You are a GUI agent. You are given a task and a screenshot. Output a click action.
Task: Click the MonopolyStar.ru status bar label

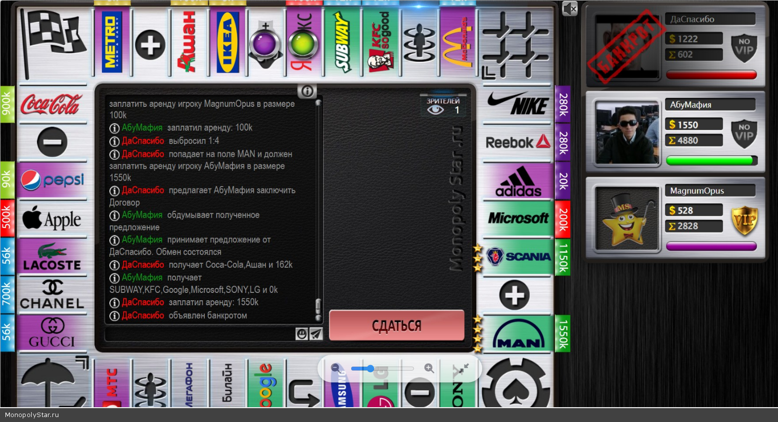32,415
